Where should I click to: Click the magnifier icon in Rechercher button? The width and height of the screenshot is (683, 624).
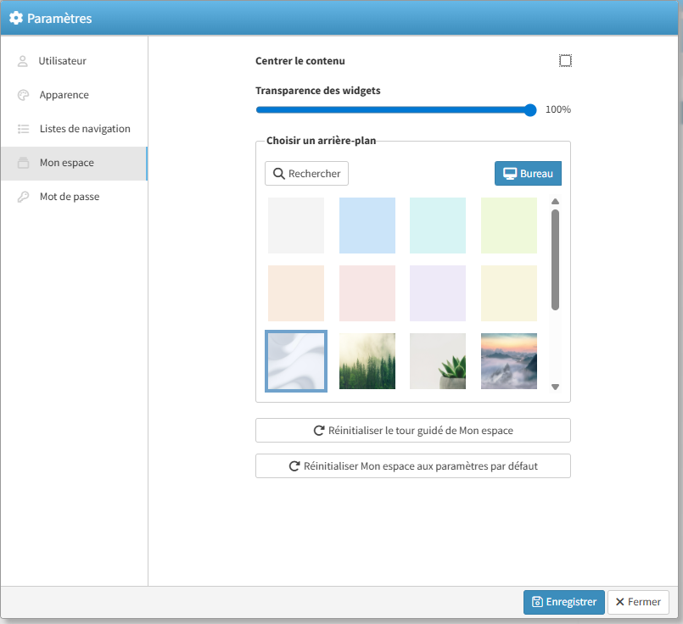pos(278,174)
